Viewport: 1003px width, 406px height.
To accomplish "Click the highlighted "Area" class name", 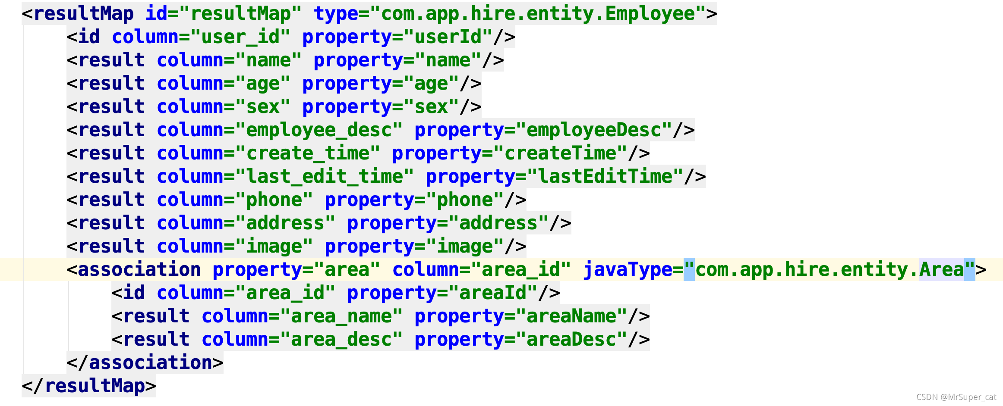I will coord(942,270).
